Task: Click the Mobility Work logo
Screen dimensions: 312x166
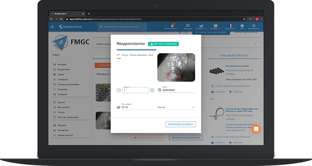Action: coord(70,27)
